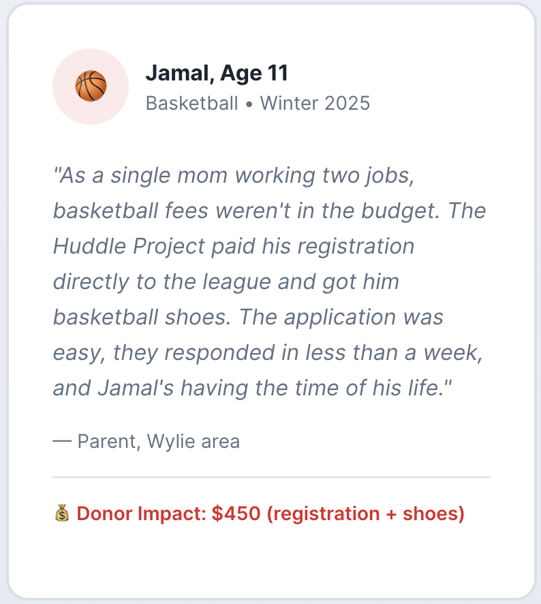Click the bullet separator before "Winter 2025"

pyautogui.click(x=249, y=104)
